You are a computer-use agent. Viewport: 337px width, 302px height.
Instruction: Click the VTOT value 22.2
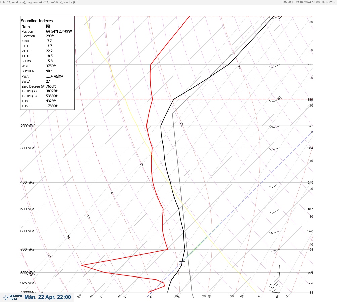(49, 51)
